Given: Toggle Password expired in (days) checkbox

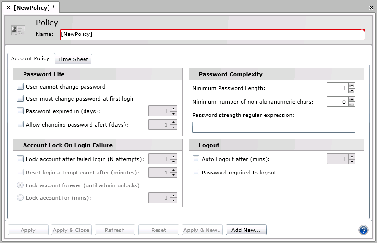Looking at the screenshot, I should click(x=20, y=111).
